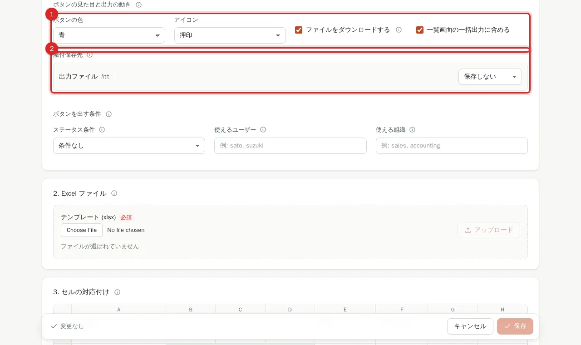Click the 出力ファイル row label
The height and width of the screenshot is (345, 581).
(78, 77)
